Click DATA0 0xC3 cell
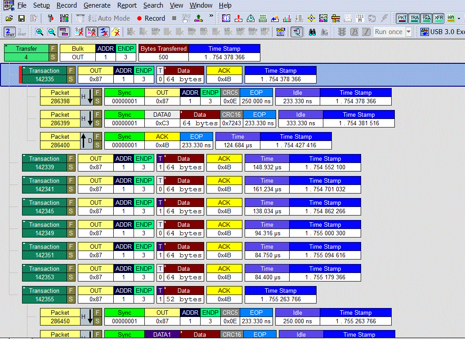This screenshot has height=339, width=465. (x=162, y=119)
